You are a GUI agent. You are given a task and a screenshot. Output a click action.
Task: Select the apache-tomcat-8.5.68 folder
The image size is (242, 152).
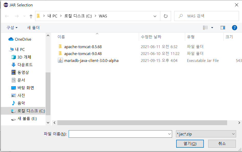83,47
